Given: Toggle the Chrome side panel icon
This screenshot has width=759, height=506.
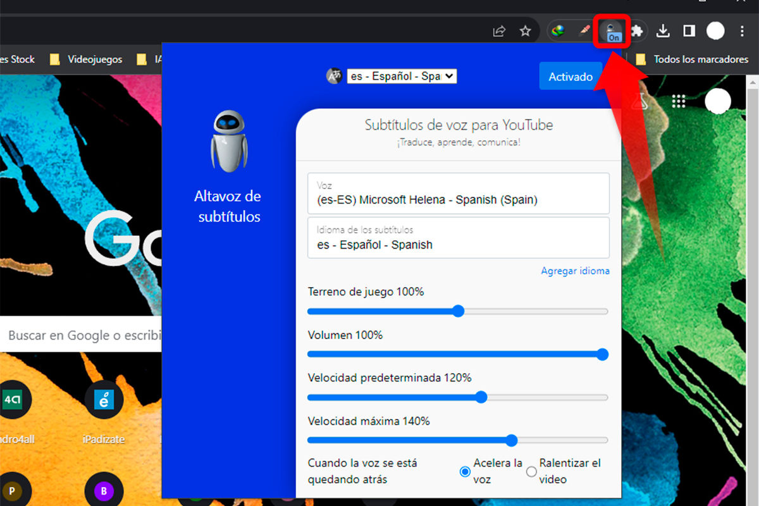Looking at the screenshot, I should coord(689,30).
